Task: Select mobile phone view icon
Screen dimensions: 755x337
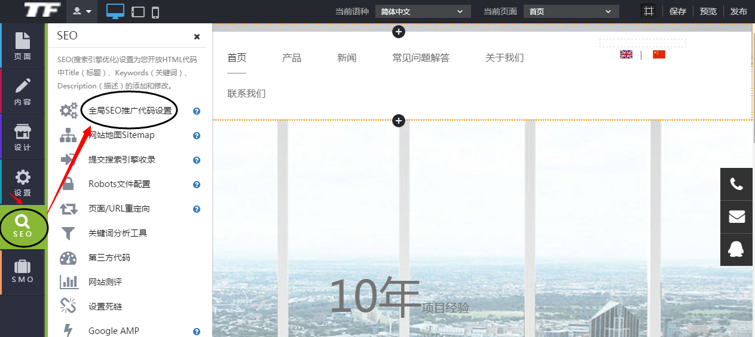Action: [155, 12]
